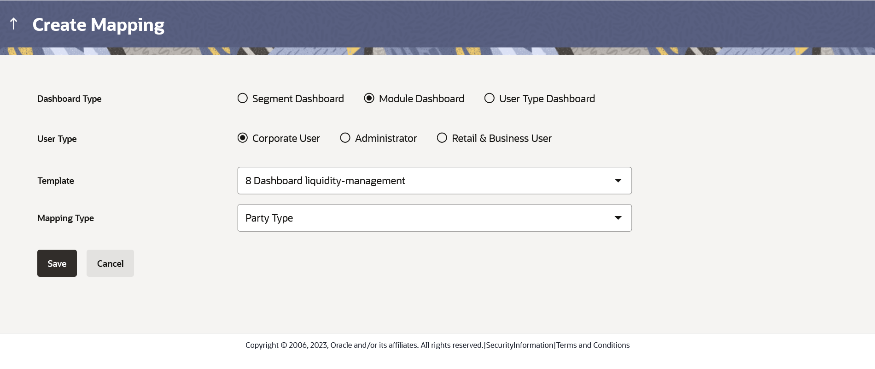The width and height of the screenshot is (875, 369).
Task: Expand the Mapping Type dropdown arrow
Action: tap(618, 218)
